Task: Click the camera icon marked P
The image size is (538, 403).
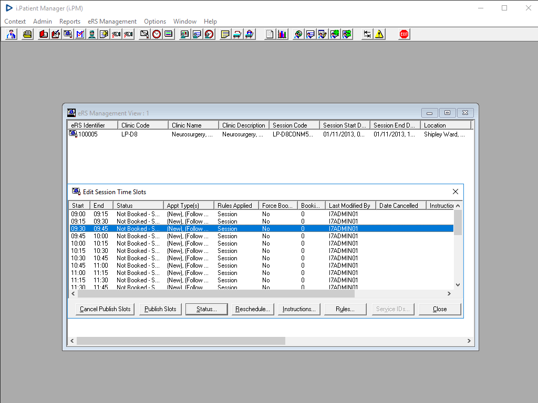Action: point(128,34)
